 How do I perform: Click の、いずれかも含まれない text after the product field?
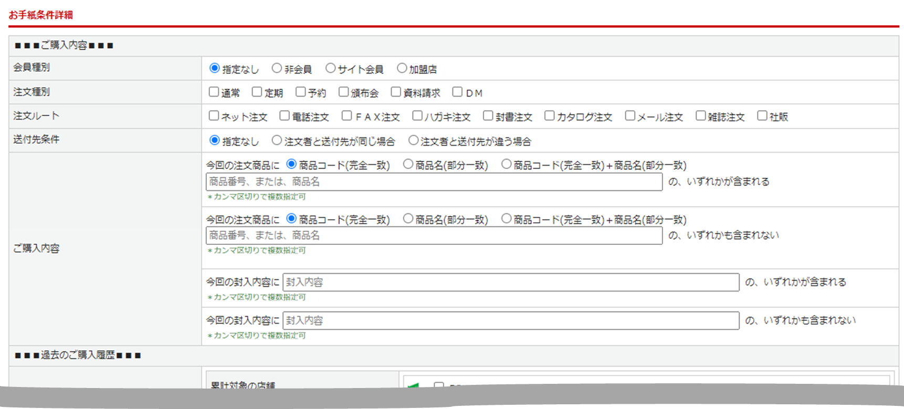coord(723,235)
